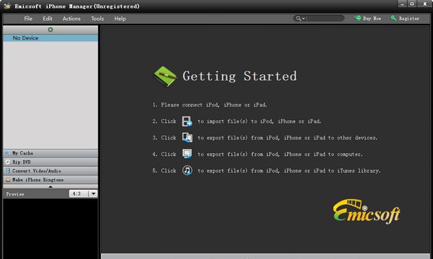433x259 pixels.
Task: Click the import files film-plus icon
Action: coord(187,121)
